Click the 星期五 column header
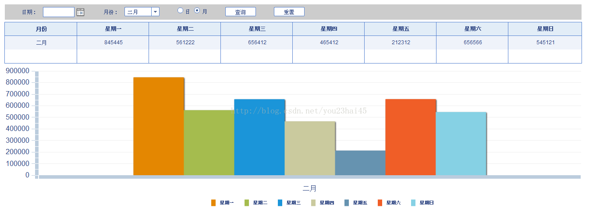 click(401, 29)
